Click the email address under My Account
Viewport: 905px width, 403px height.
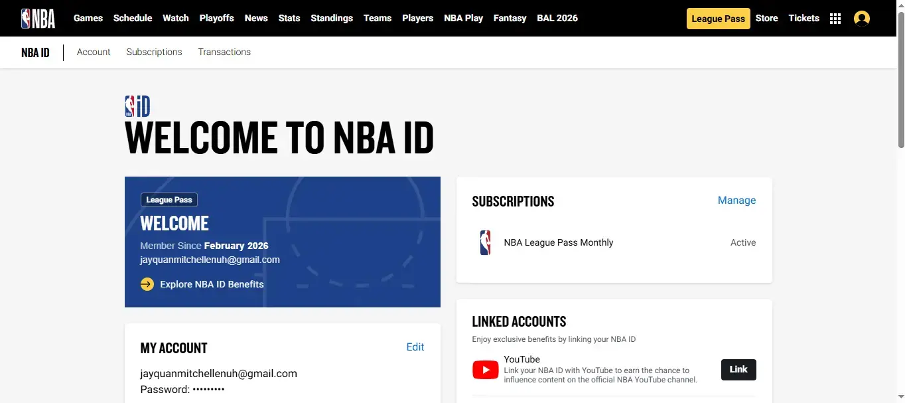219,373
